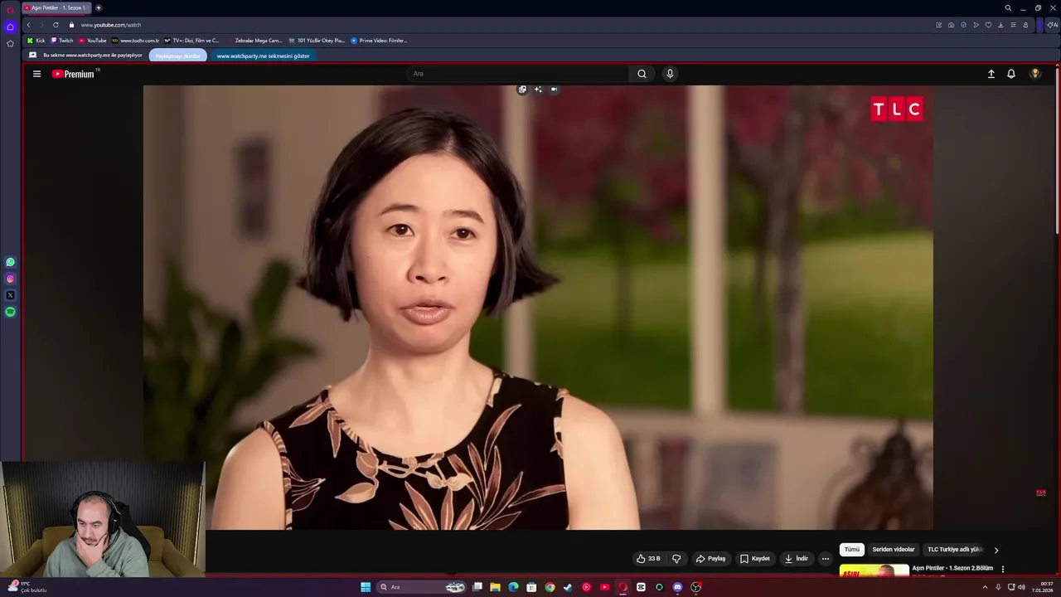This screenshot has width=1061, height=597.
Task: Open the Prime Video bookmark
Action: (x=379, y=41)
